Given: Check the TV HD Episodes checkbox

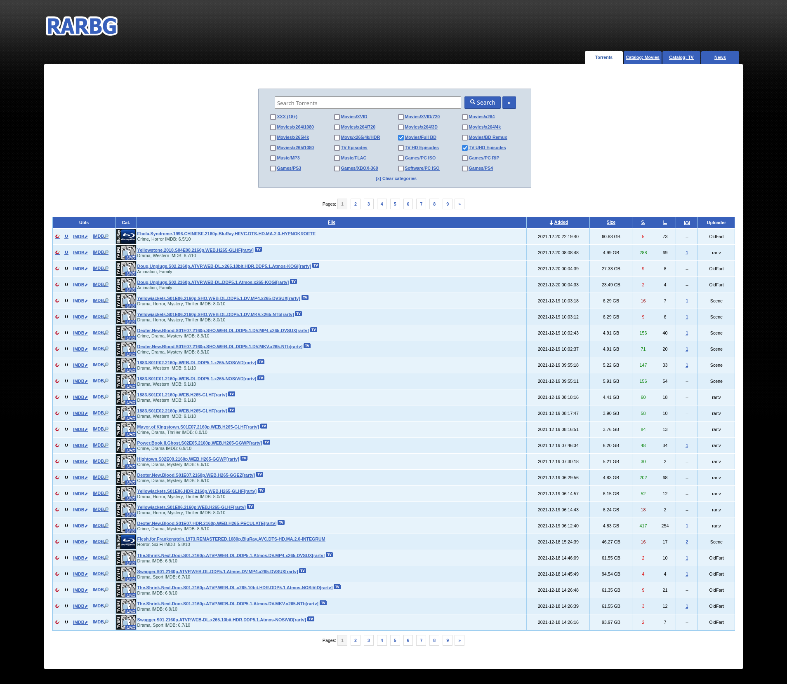Looking at the screenshot, I should pos(401,148).
